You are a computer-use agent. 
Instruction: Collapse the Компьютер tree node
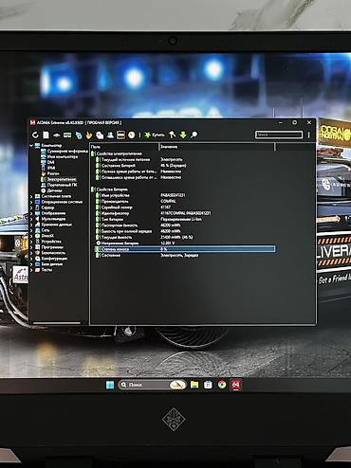pyautogui.click(x=31, y=146)
